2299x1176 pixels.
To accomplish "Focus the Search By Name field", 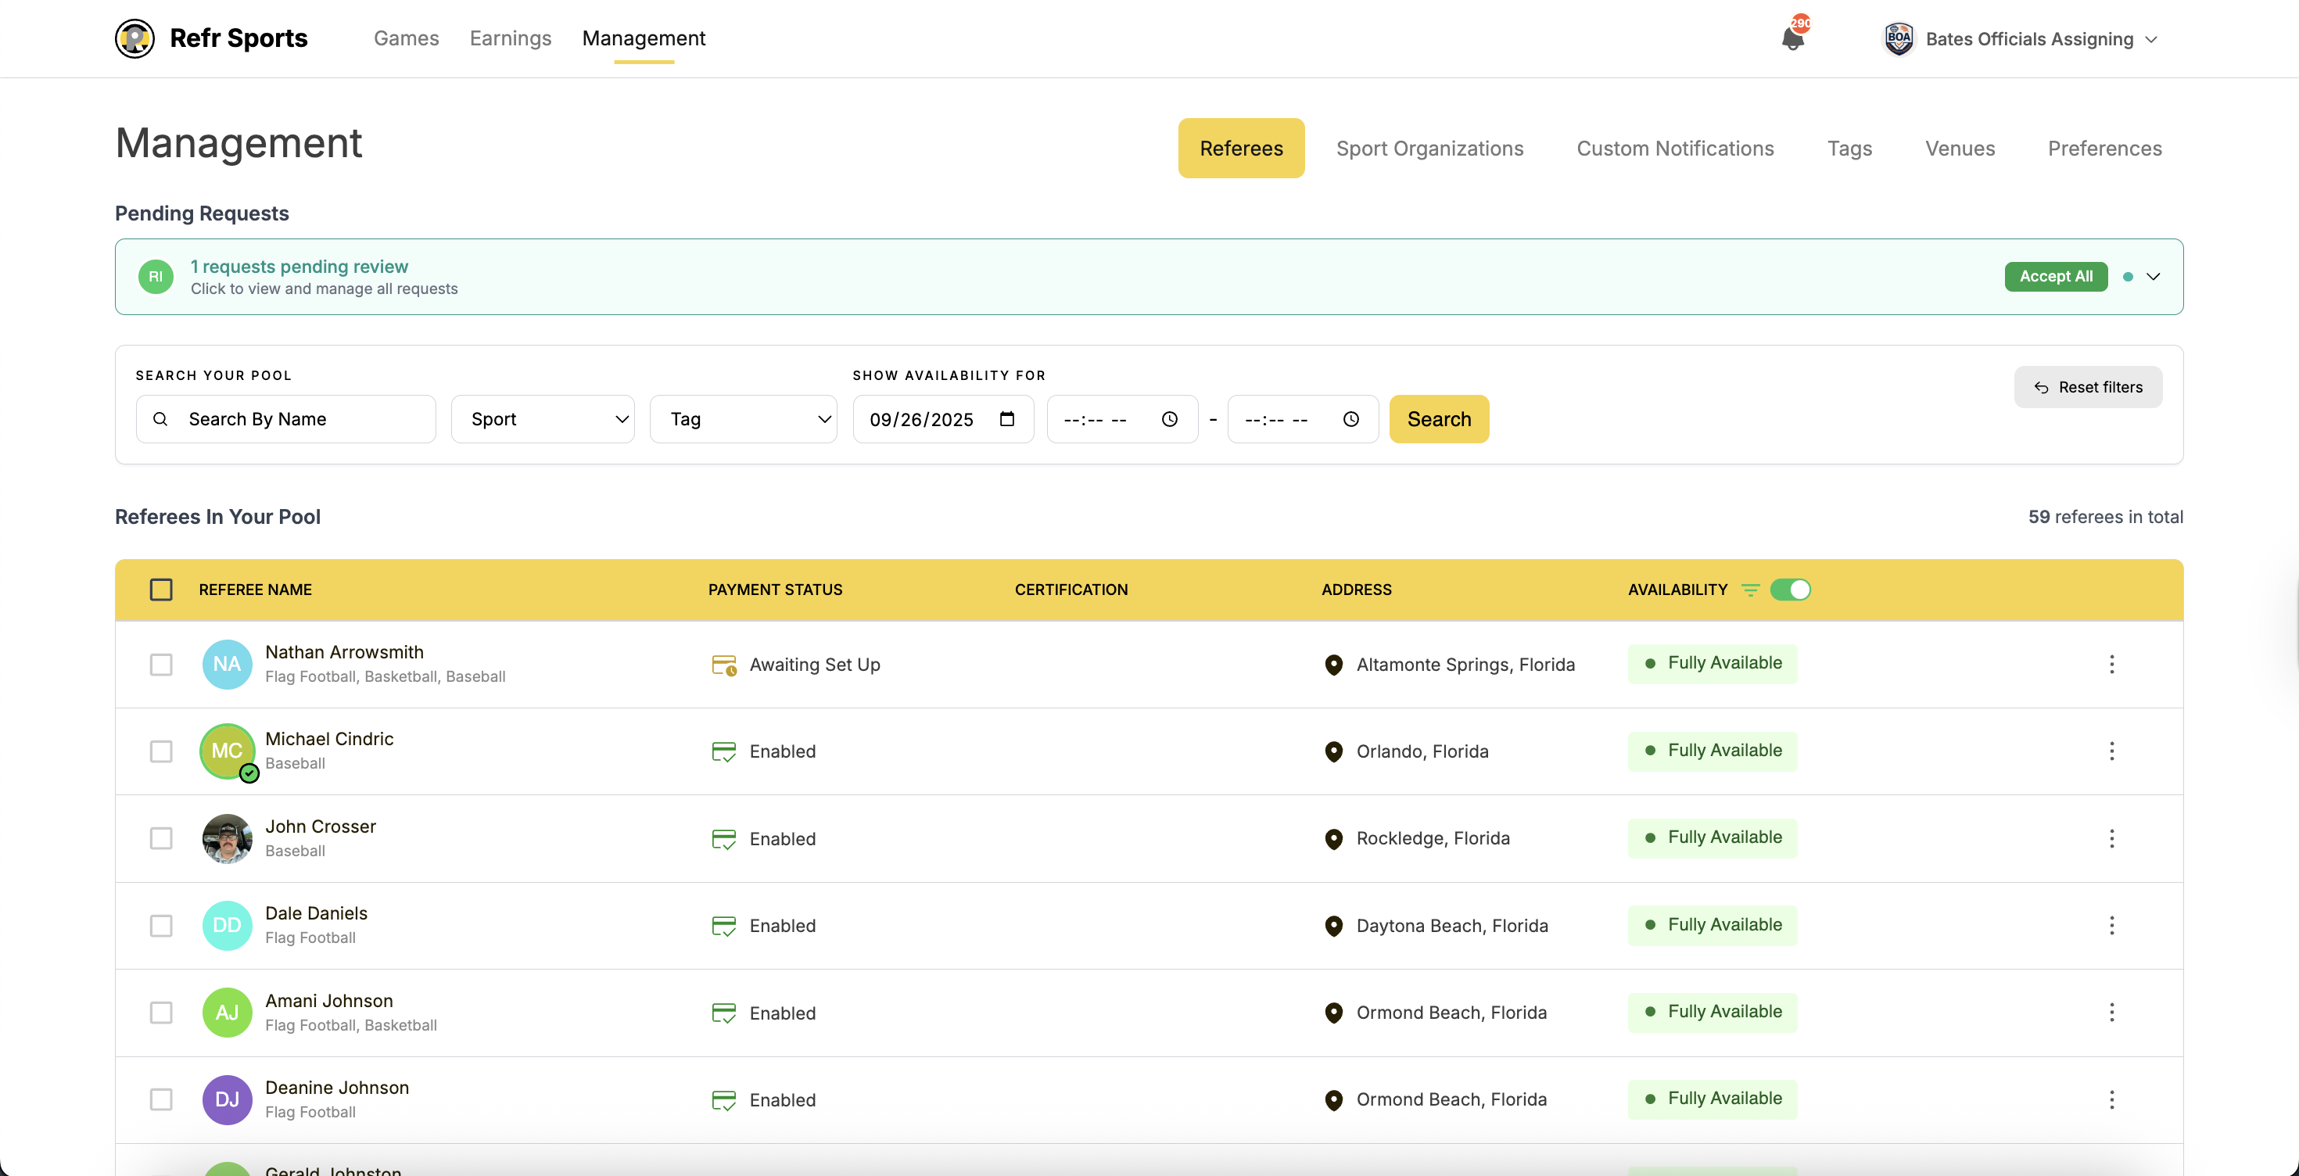I will [x=299, y=418].
